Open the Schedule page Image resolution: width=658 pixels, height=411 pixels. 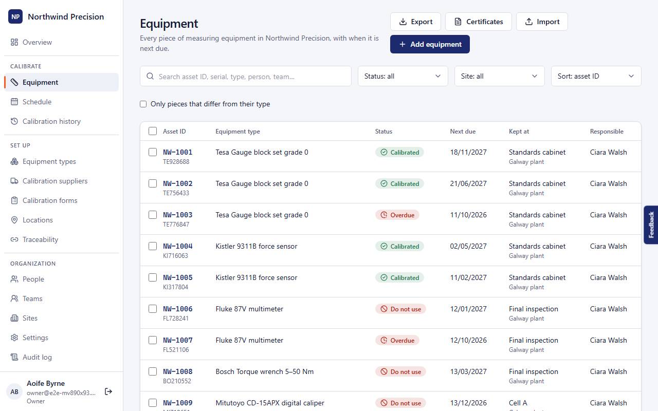[61, 102]
